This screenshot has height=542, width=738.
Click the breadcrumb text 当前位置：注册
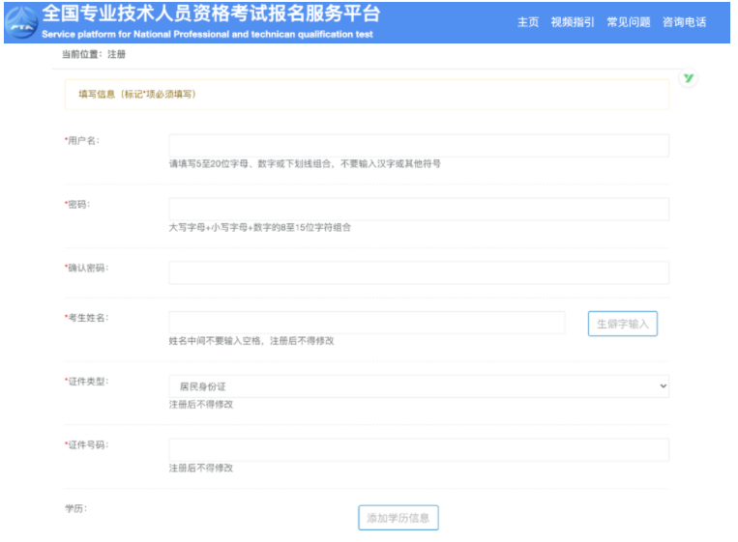[x=94, y=54]
